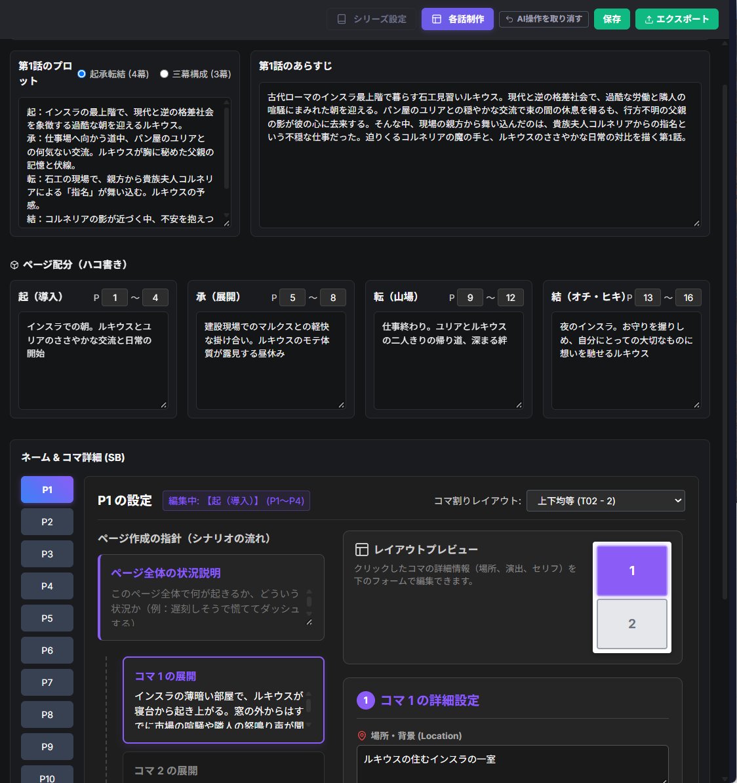Image resolution: width=737 pixels, height=783 pixels.
Task: Select page tab P3
Action: (x=47, y=553)
